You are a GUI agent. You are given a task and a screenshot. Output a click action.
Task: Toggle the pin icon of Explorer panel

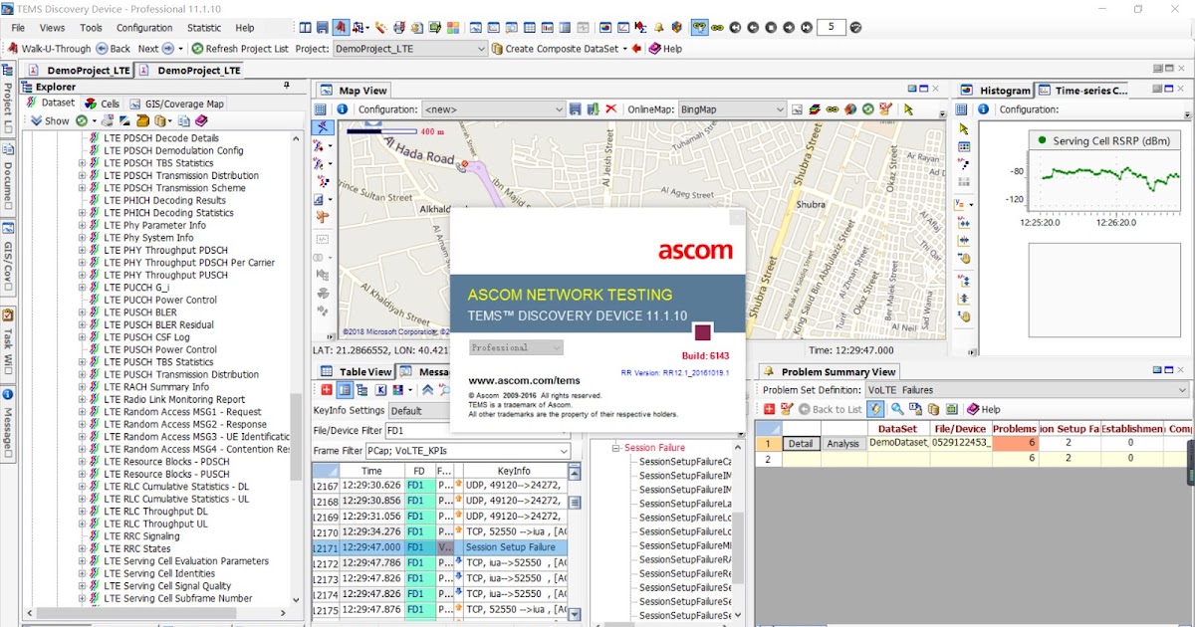[288, 87]
